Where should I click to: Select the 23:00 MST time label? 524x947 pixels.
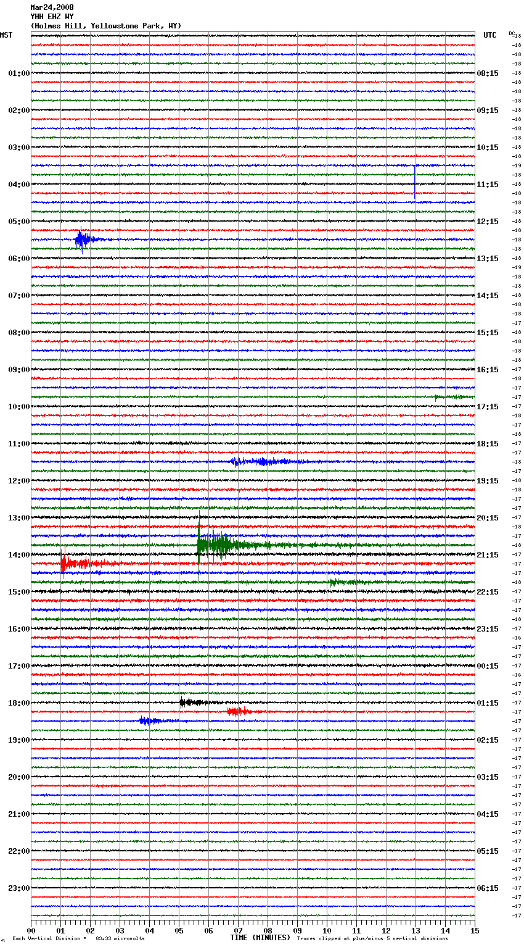pyautogui.click(x=19, y=888)
